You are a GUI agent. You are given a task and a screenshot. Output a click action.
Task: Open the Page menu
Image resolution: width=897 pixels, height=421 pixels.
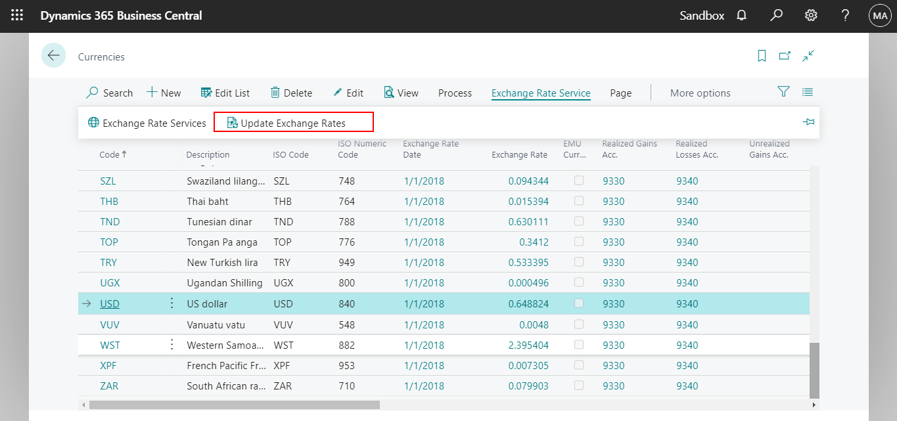tap(620, 93)
